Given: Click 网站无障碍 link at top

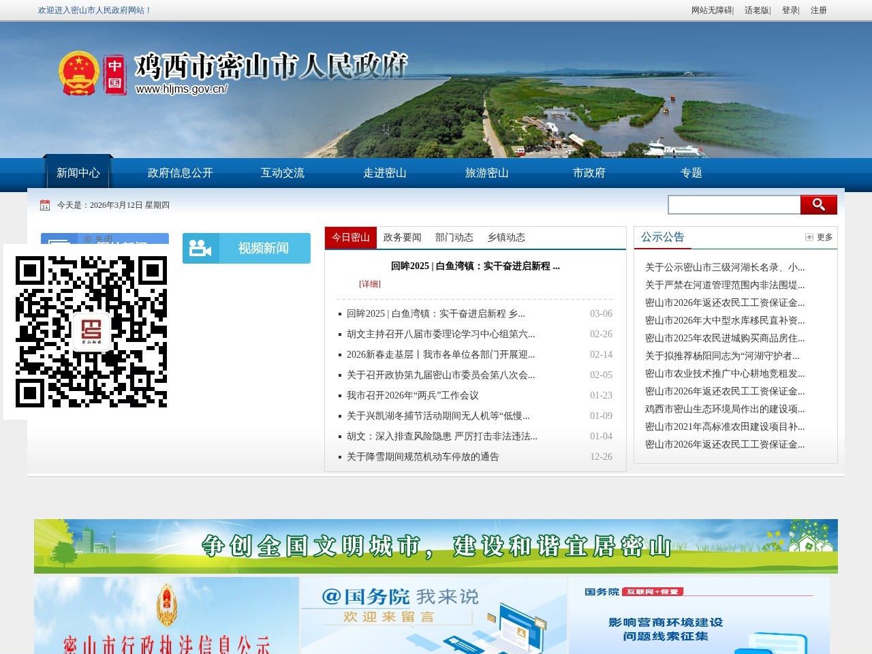Looking at the screenshot, I should 711,10.
